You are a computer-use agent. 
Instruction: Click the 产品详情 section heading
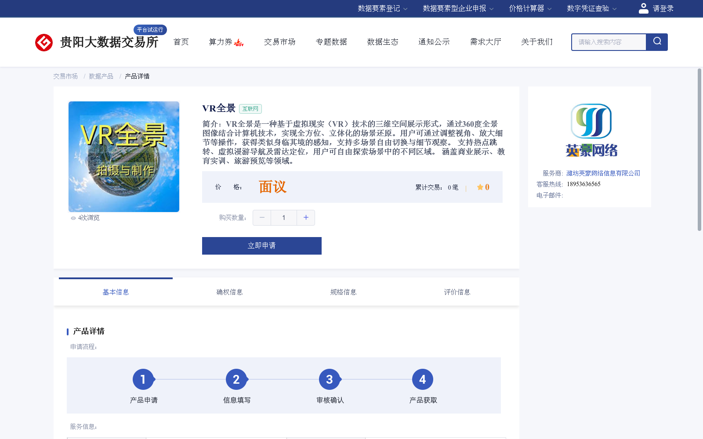click(x=89, y=331)
